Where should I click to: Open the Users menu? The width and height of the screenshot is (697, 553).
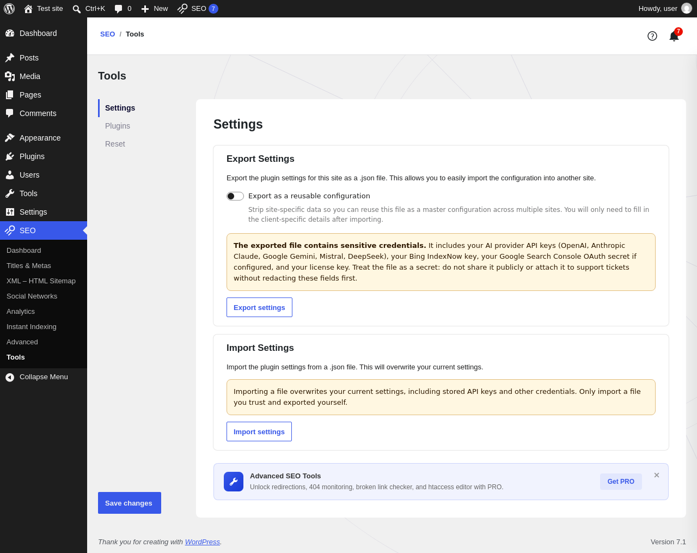pyautogui.click(x=44, y=175)
